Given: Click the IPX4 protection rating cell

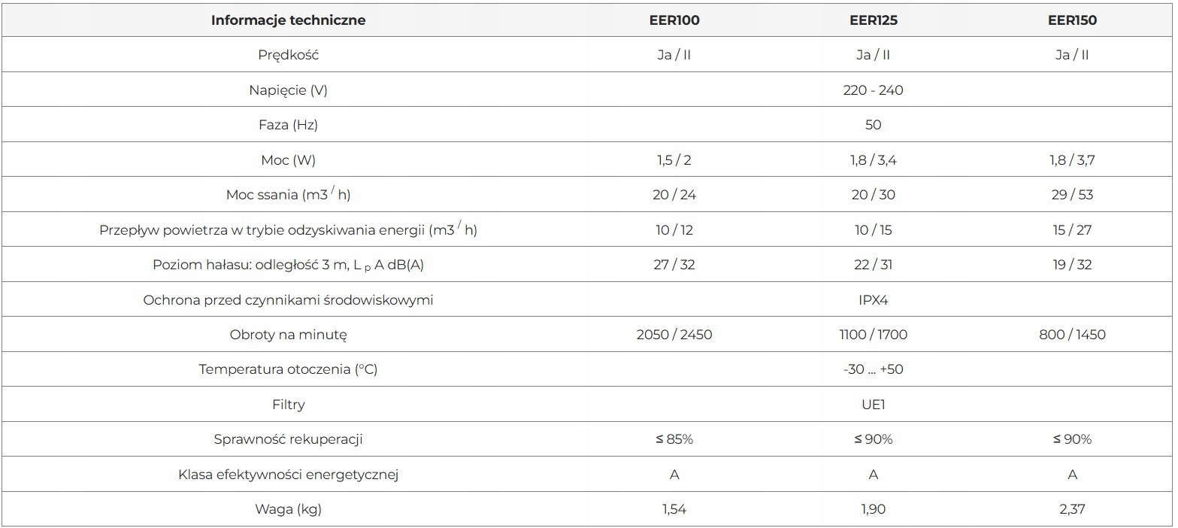Looking at the screenshot, I should [x=873, y=300].
